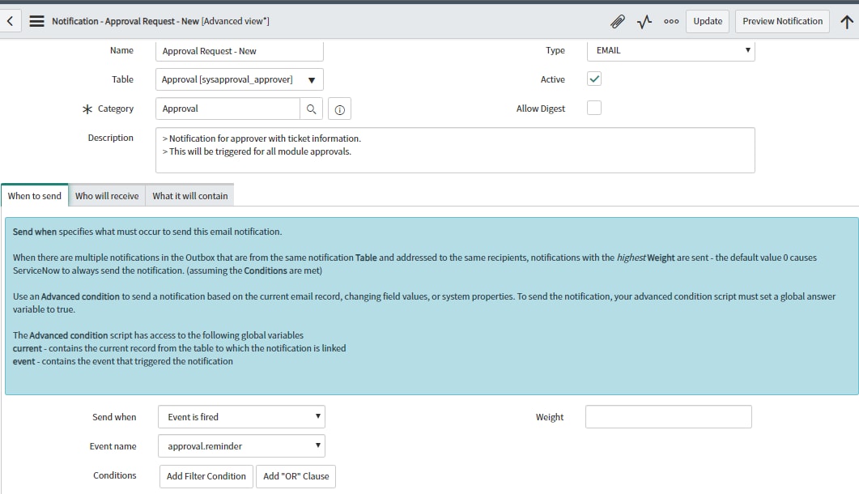Click the Category Approval input field
The width and height of the screenshot is (859, 494).
228,109
